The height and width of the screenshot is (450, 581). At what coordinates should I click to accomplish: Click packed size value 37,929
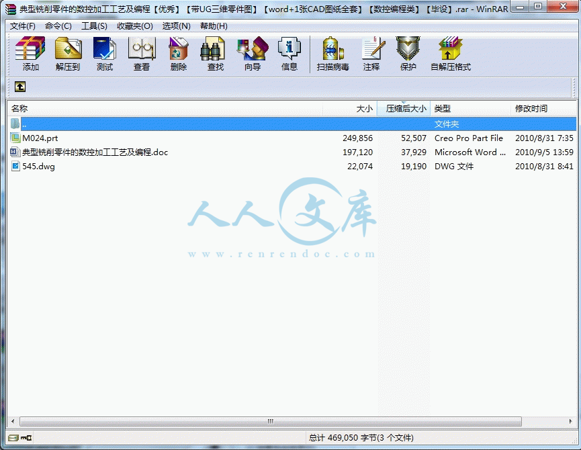414,152
